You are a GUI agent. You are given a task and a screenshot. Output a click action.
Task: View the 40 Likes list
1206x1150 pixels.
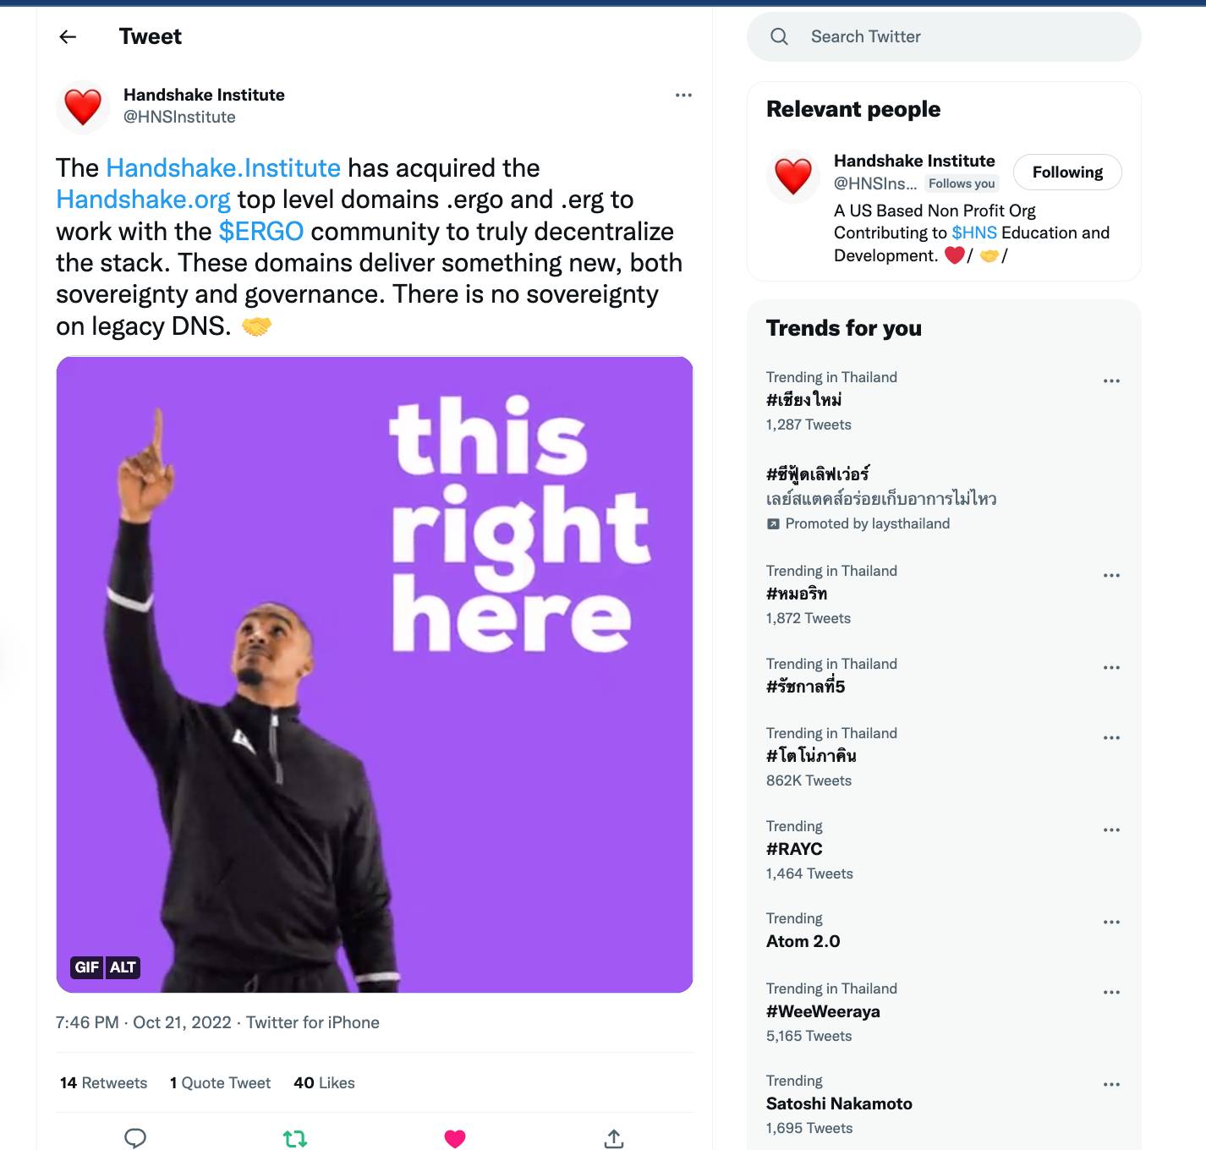pyautogui.click(x=324, y=1083)
